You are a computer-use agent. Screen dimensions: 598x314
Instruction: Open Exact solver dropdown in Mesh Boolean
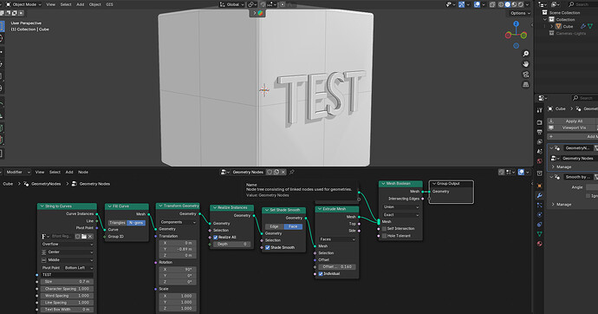click(x=400, y=215)
